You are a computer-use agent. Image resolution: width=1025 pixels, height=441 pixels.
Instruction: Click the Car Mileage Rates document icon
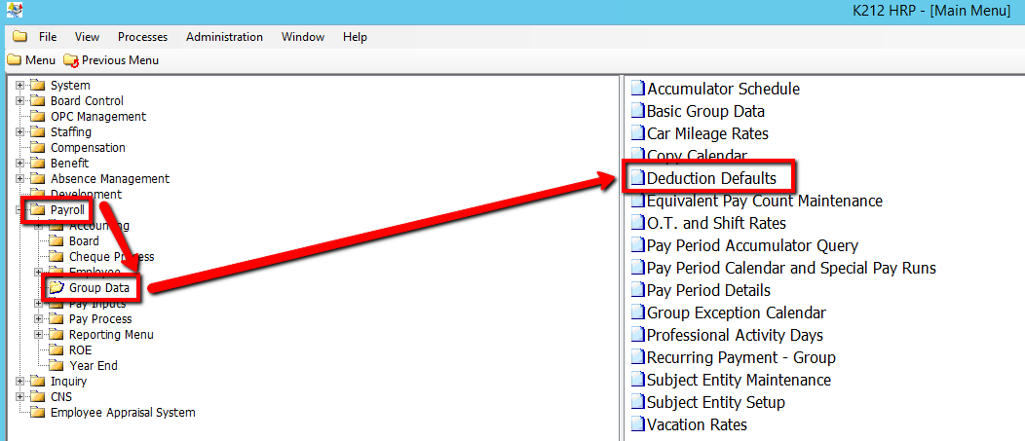coord(637,133)
